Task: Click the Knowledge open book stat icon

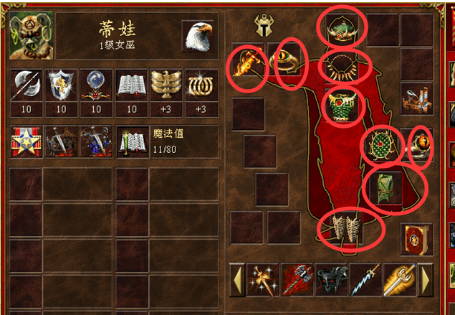Action: (131, 85)
